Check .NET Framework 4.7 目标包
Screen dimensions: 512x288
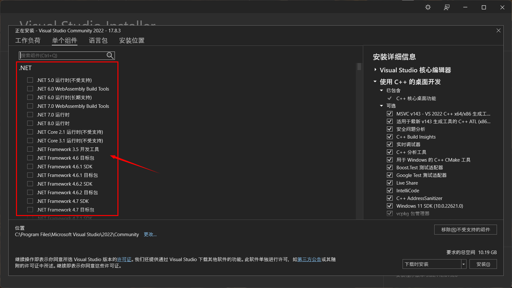30,210
